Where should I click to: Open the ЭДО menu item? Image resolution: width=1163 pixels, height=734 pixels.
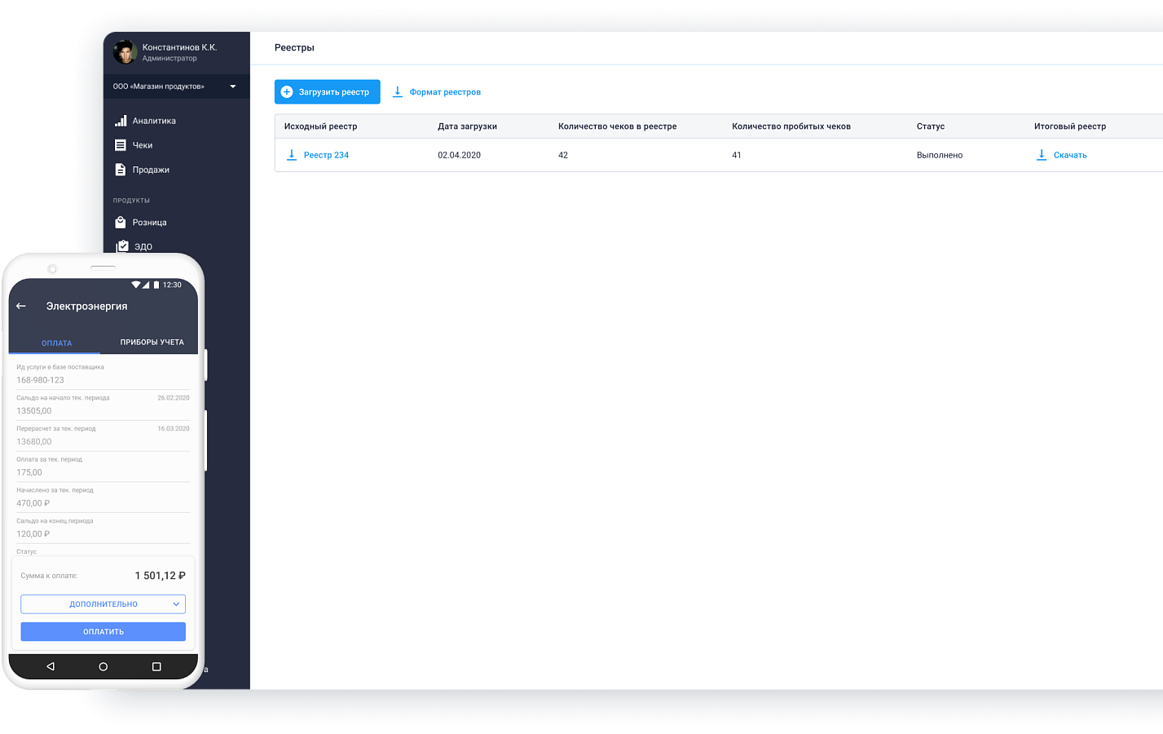point(143,246)
